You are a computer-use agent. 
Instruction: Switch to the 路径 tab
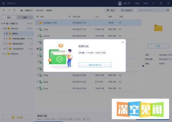(9, 17)
